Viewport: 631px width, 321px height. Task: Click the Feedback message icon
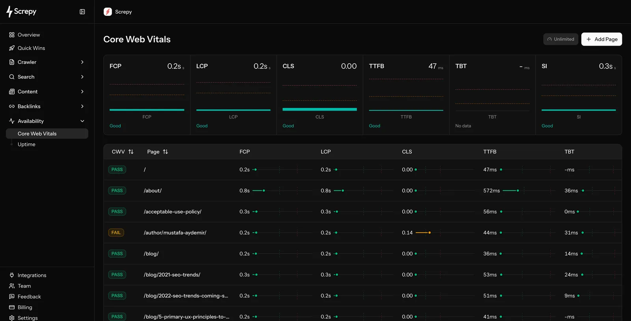click(12, 297)
